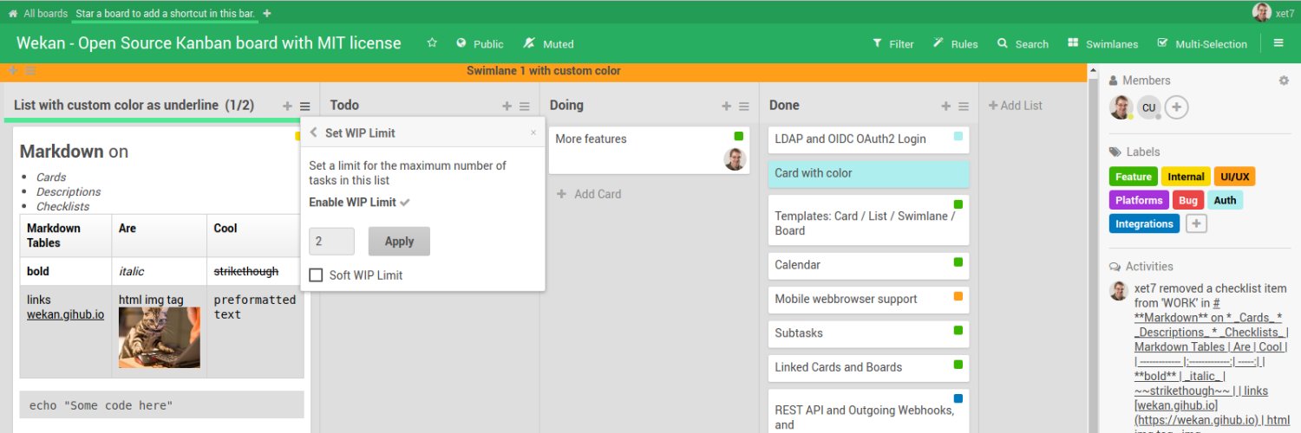Open the Calendar card
The height and width of the screenshot is (433, 1301).
[868, 265]
